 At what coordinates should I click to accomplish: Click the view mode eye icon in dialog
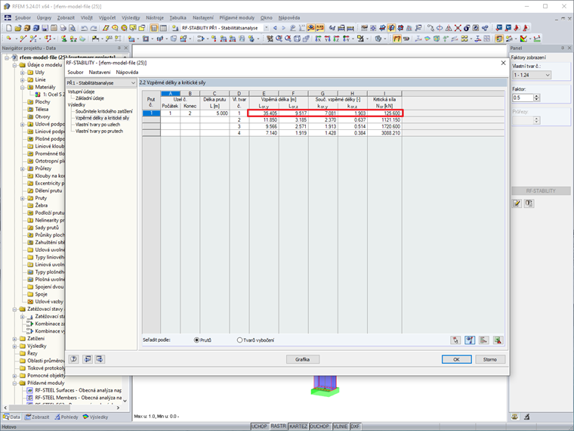tap(470, 340)
